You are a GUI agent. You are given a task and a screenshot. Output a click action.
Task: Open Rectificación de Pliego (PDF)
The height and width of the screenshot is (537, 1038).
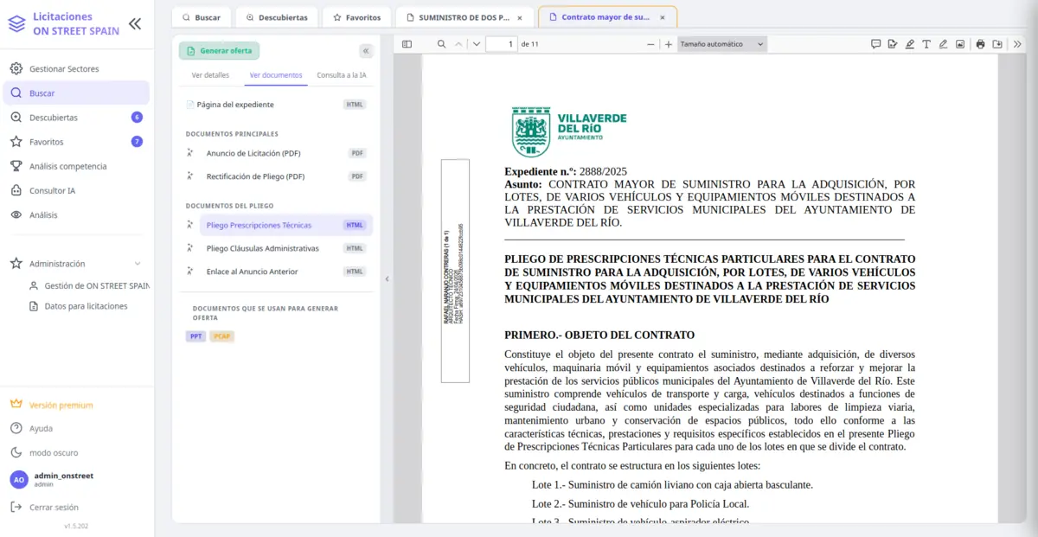point(255,176)
